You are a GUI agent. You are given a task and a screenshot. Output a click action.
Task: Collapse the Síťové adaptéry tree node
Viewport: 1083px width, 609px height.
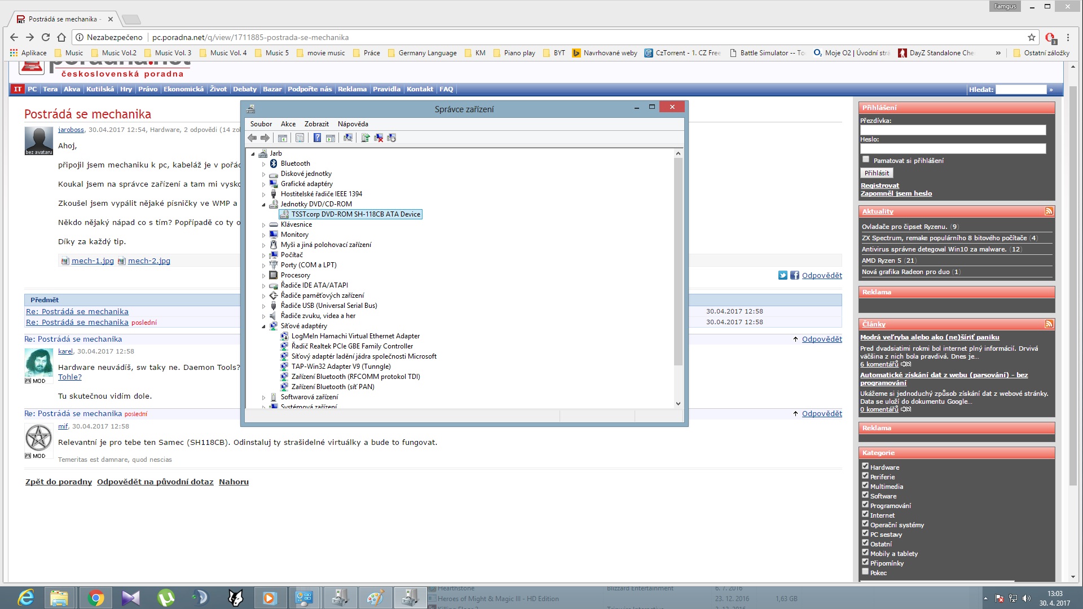pos(263,326)
